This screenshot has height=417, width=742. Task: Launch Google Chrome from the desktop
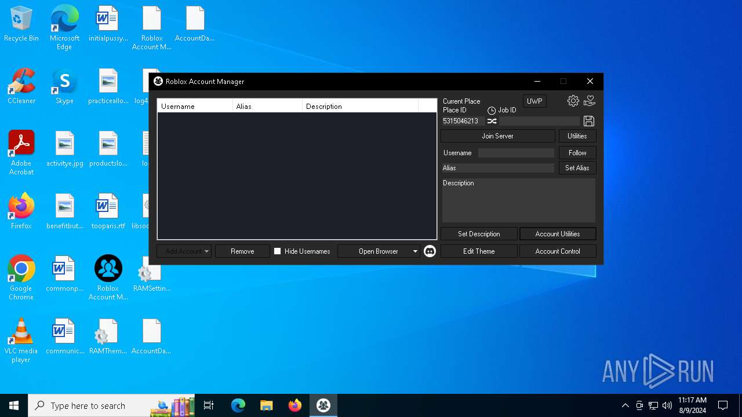[x=21, y=277]
